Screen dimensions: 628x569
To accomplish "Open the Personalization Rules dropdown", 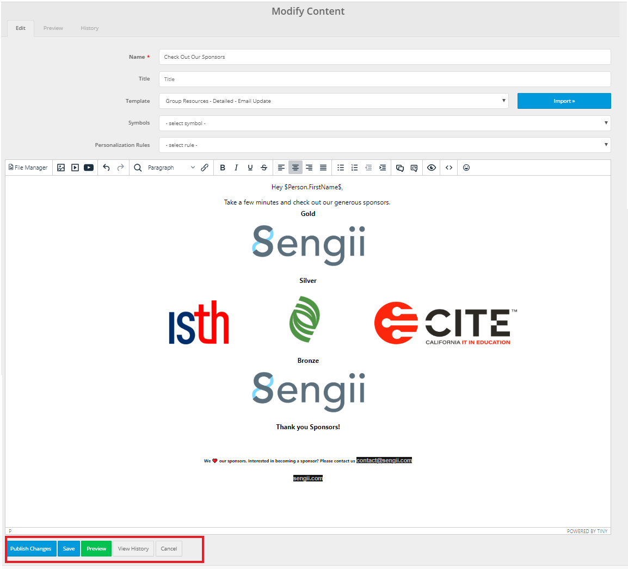I will 385,145.
